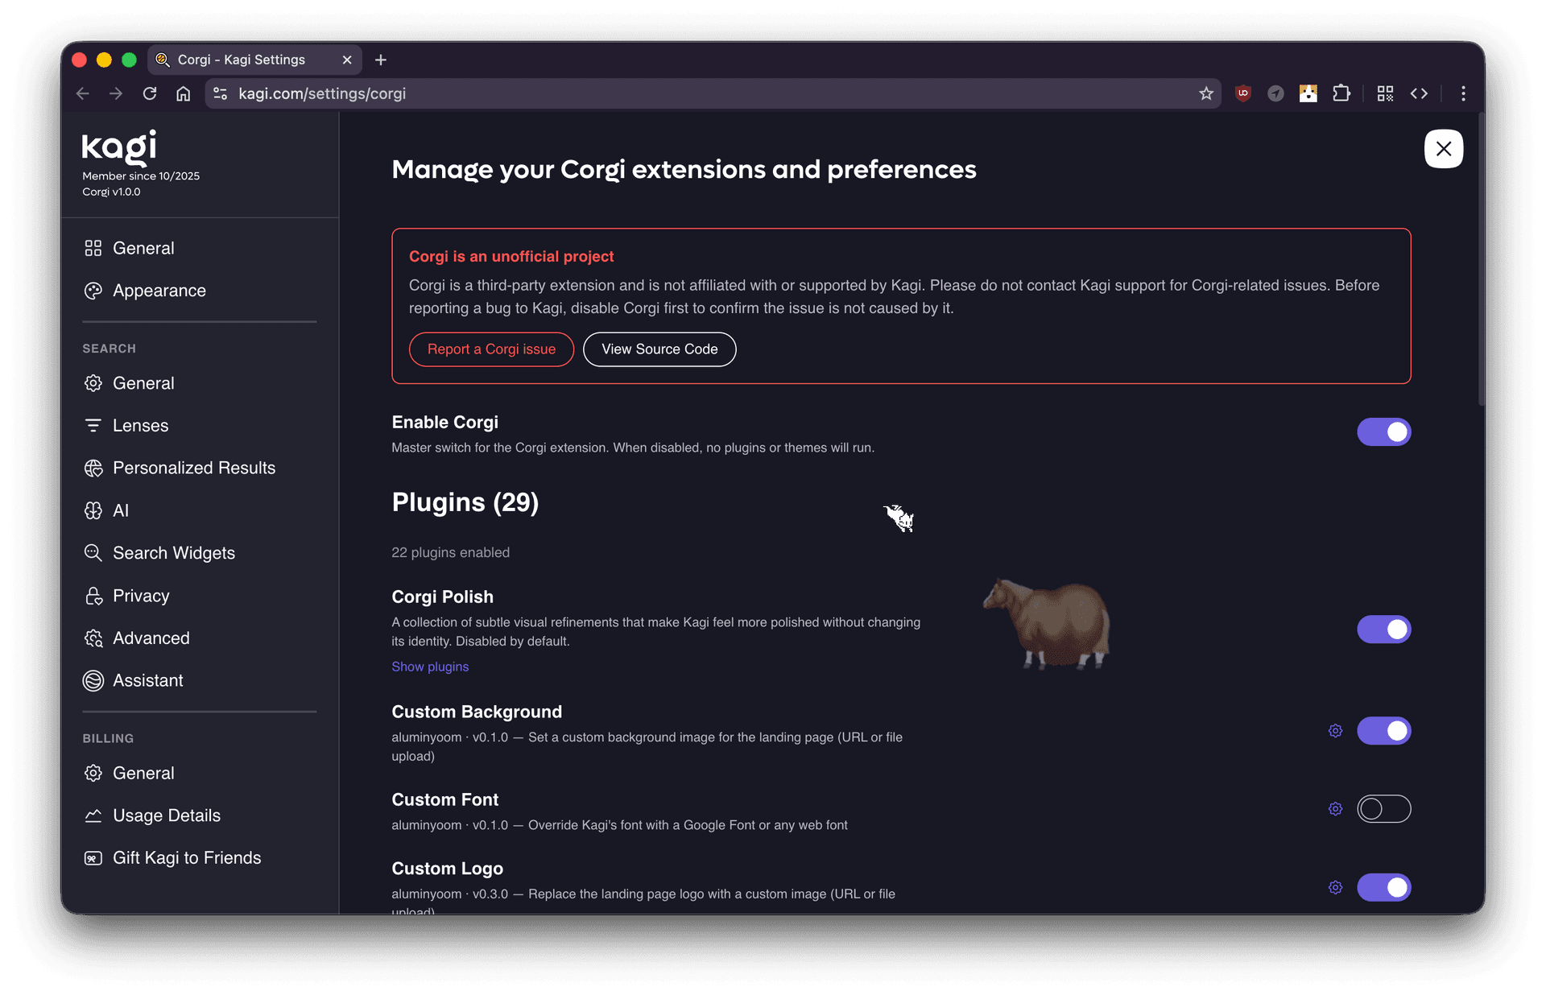
Task: Open the code brackets toolbar icon
Action: [1419, 93]
